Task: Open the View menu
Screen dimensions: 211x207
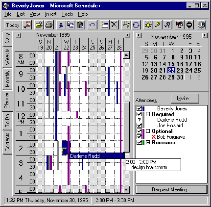Action: click(35, 14)
